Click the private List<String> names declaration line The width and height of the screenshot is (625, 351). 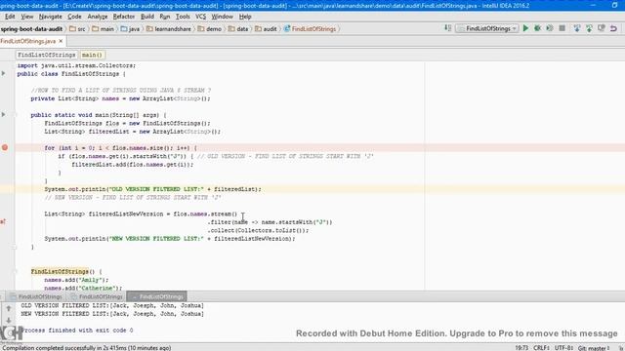(x=120, y=98)
